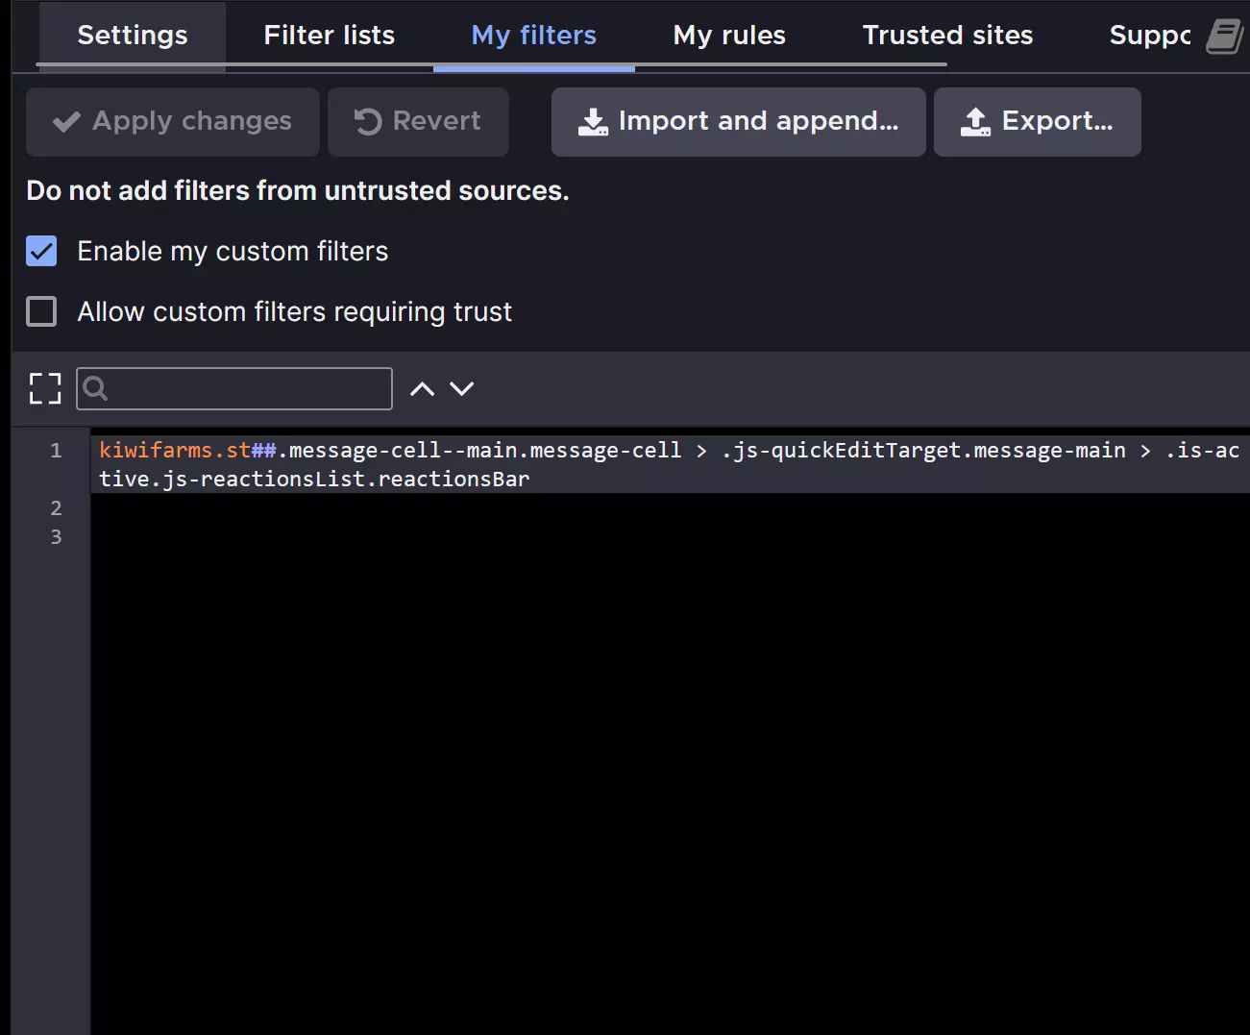
Task: Open the documentation book icon
Action: click(1224, 37)
